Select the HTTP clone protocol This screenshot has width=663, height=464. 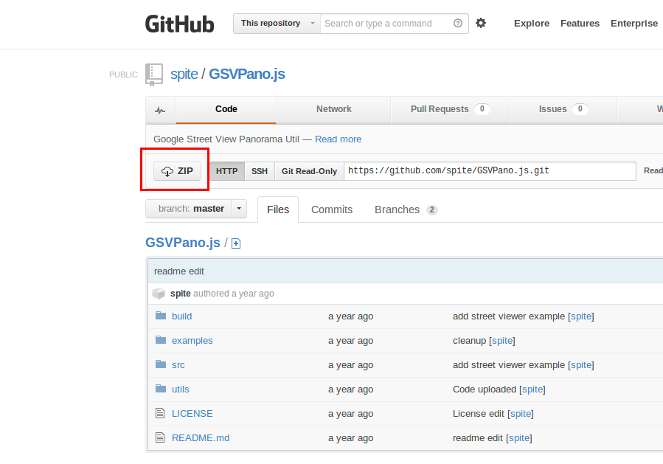tap(226, 171)
